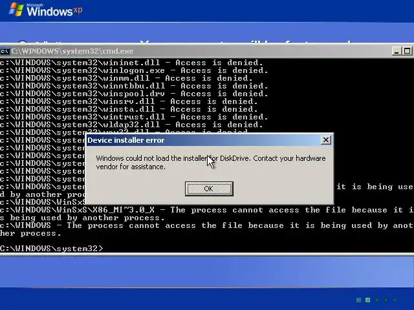The image size is (414, 310).
Task: Click the Windows XP logo flag
Action: (x=16, y=10)
